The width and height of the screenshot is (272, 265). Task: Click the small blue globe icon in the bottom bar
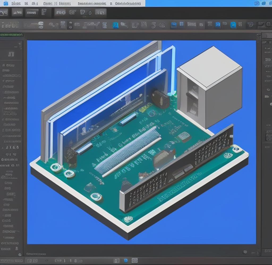point(126,260)
